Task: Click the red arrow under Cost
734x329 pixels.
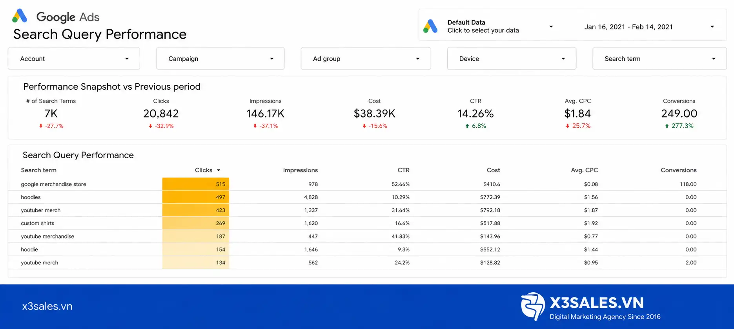Action: tap(364, 126)
